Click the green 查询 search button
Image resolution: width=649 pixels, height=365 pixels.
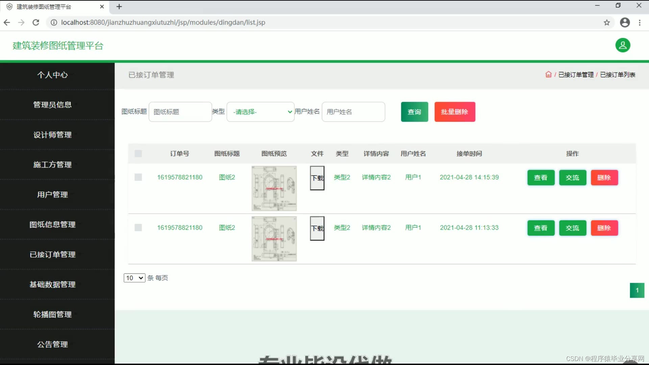pos(414,112)
